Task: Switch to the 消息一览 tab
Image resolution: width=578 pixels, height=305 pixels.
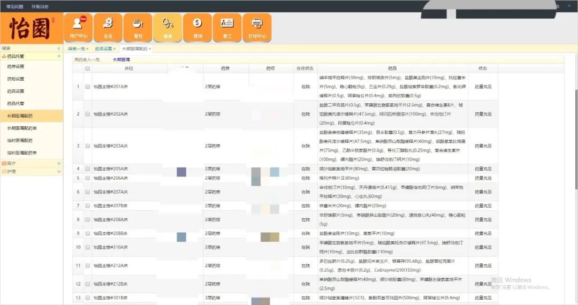Action: click(x=77, y=49)
